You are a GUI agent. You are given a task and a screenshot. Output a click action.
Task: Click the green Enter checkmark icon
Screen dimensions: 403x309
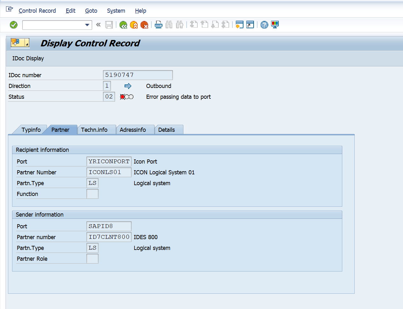click(x=14, y=25)
